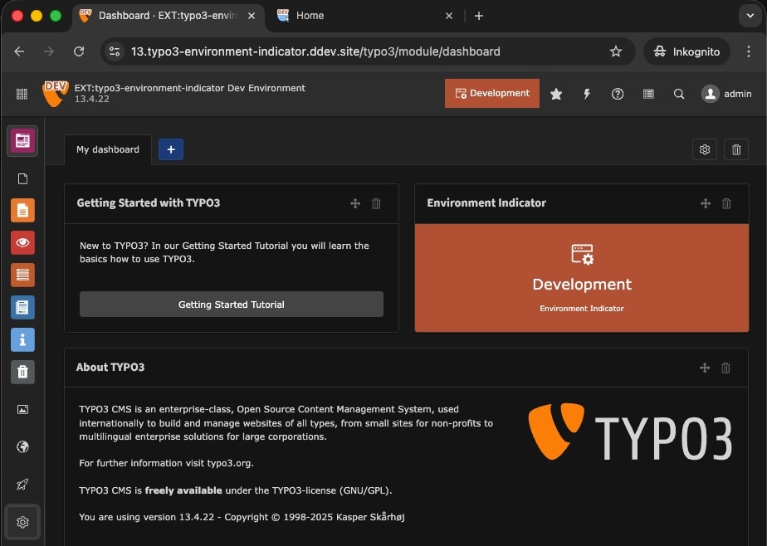767x546 pixels.
Task: Open the View module eye icon
Action: coord(22,242)
